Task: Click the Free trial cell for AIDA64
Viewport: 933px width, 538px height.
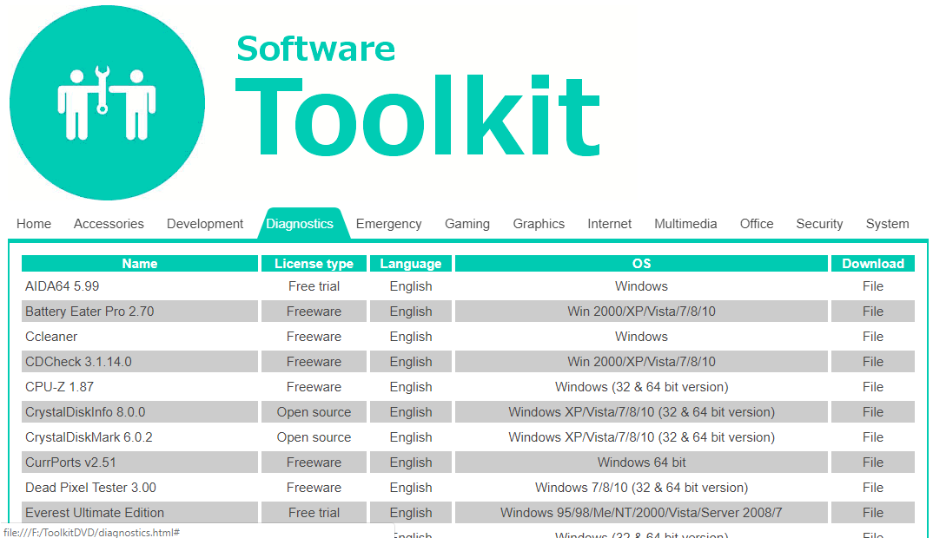Action: tap(314, 286)
